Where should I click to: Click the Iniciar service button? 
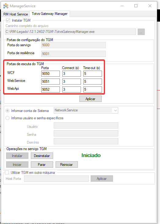(x=17, y=165)
